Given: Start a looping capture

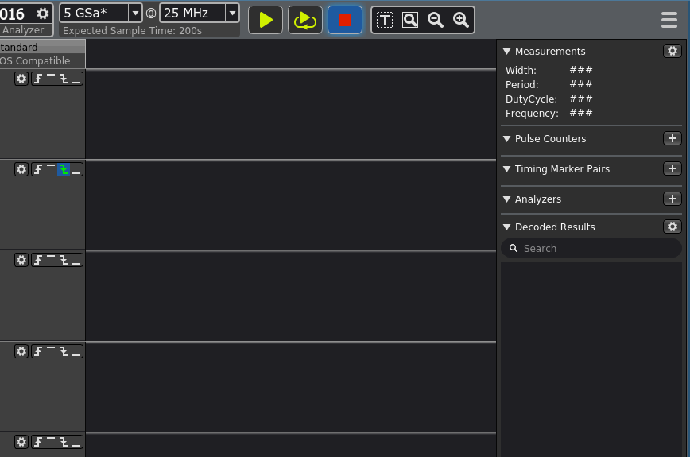Looking at the screenshot, I should (305, 20).
